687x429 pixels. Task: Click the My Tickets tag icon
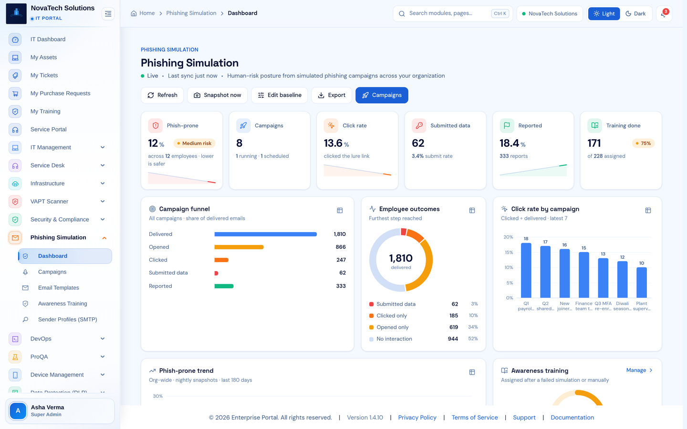[x=15, y=75]
